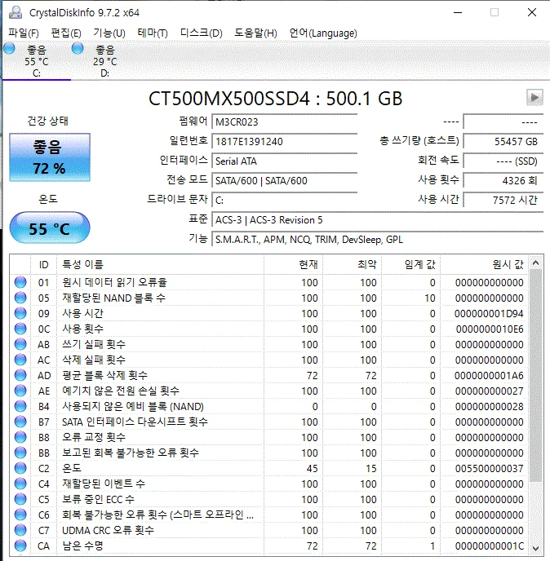Open the 테마(T) menu
This screenshot has height=561, width=550.
coord(153,33)
